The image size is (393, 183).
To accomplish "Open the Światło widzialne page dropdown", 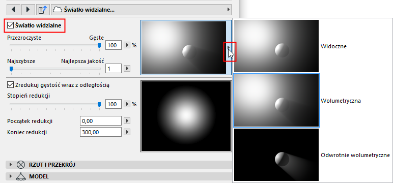I will click(x=142, y=10).
